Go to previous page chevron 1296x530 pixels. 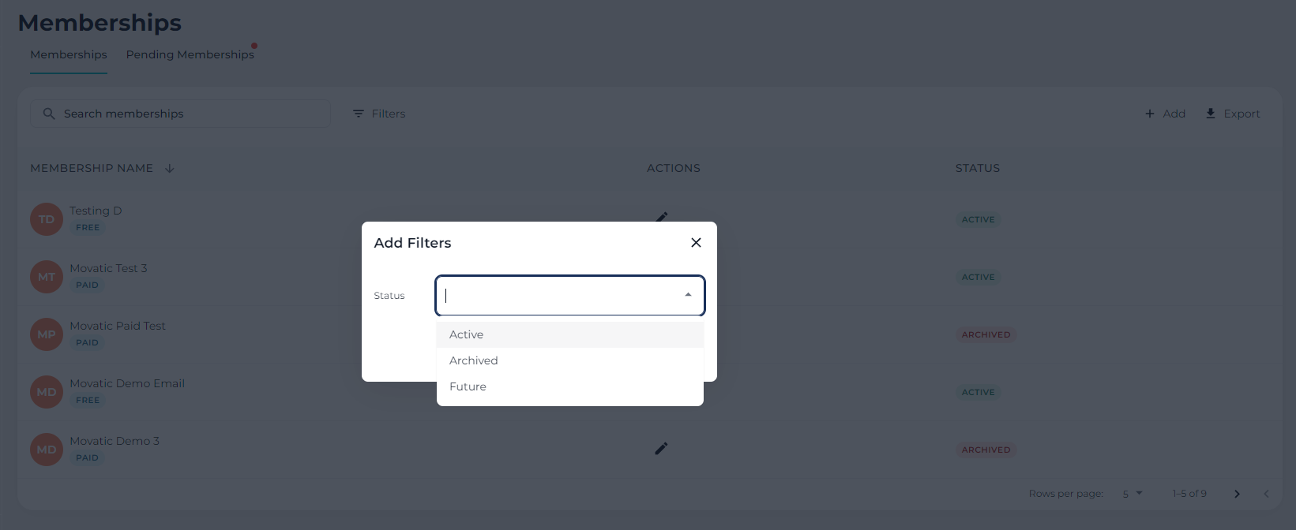click(1266, 494)
